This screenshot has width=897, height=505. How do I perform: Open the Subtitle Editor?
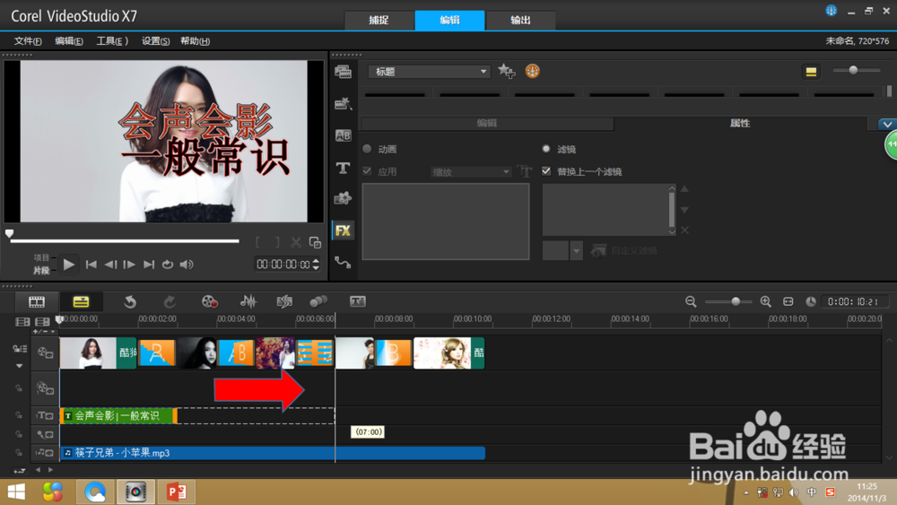pyautogui.click(x=358, y=301)
